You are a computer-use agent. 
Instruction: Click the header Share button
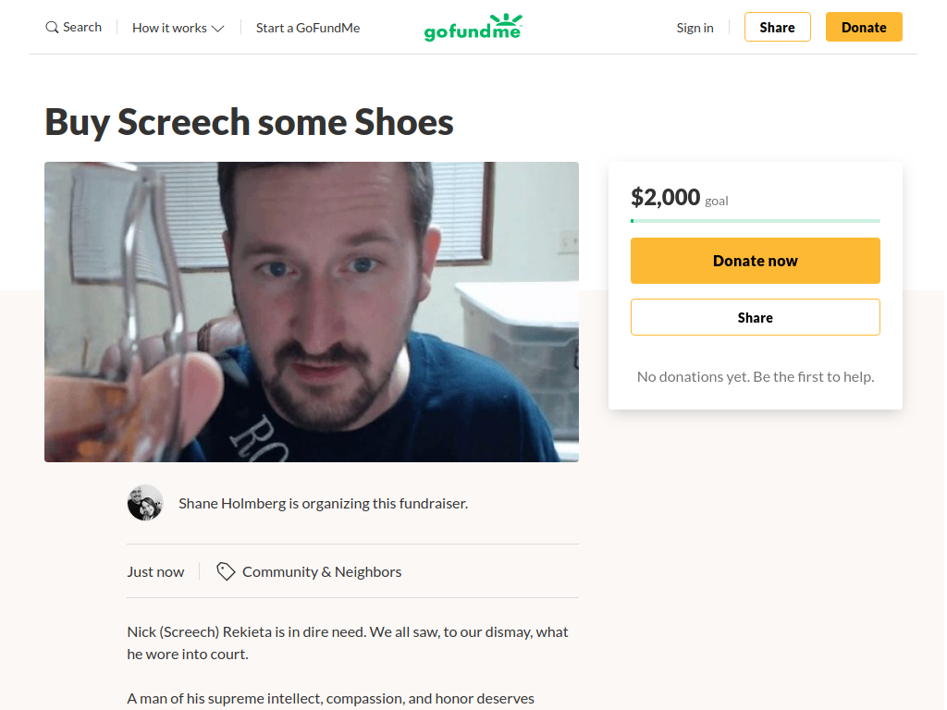[777, 27]
